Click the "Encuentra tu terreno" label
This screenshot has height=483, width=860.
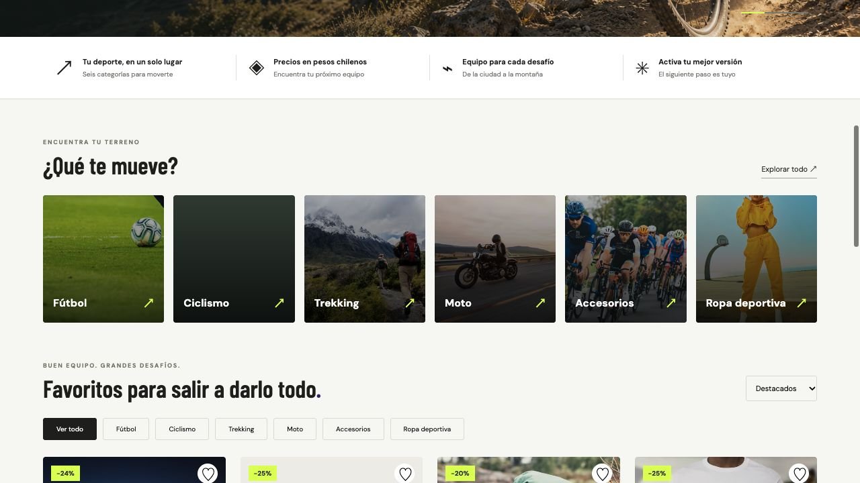(91, 142)
